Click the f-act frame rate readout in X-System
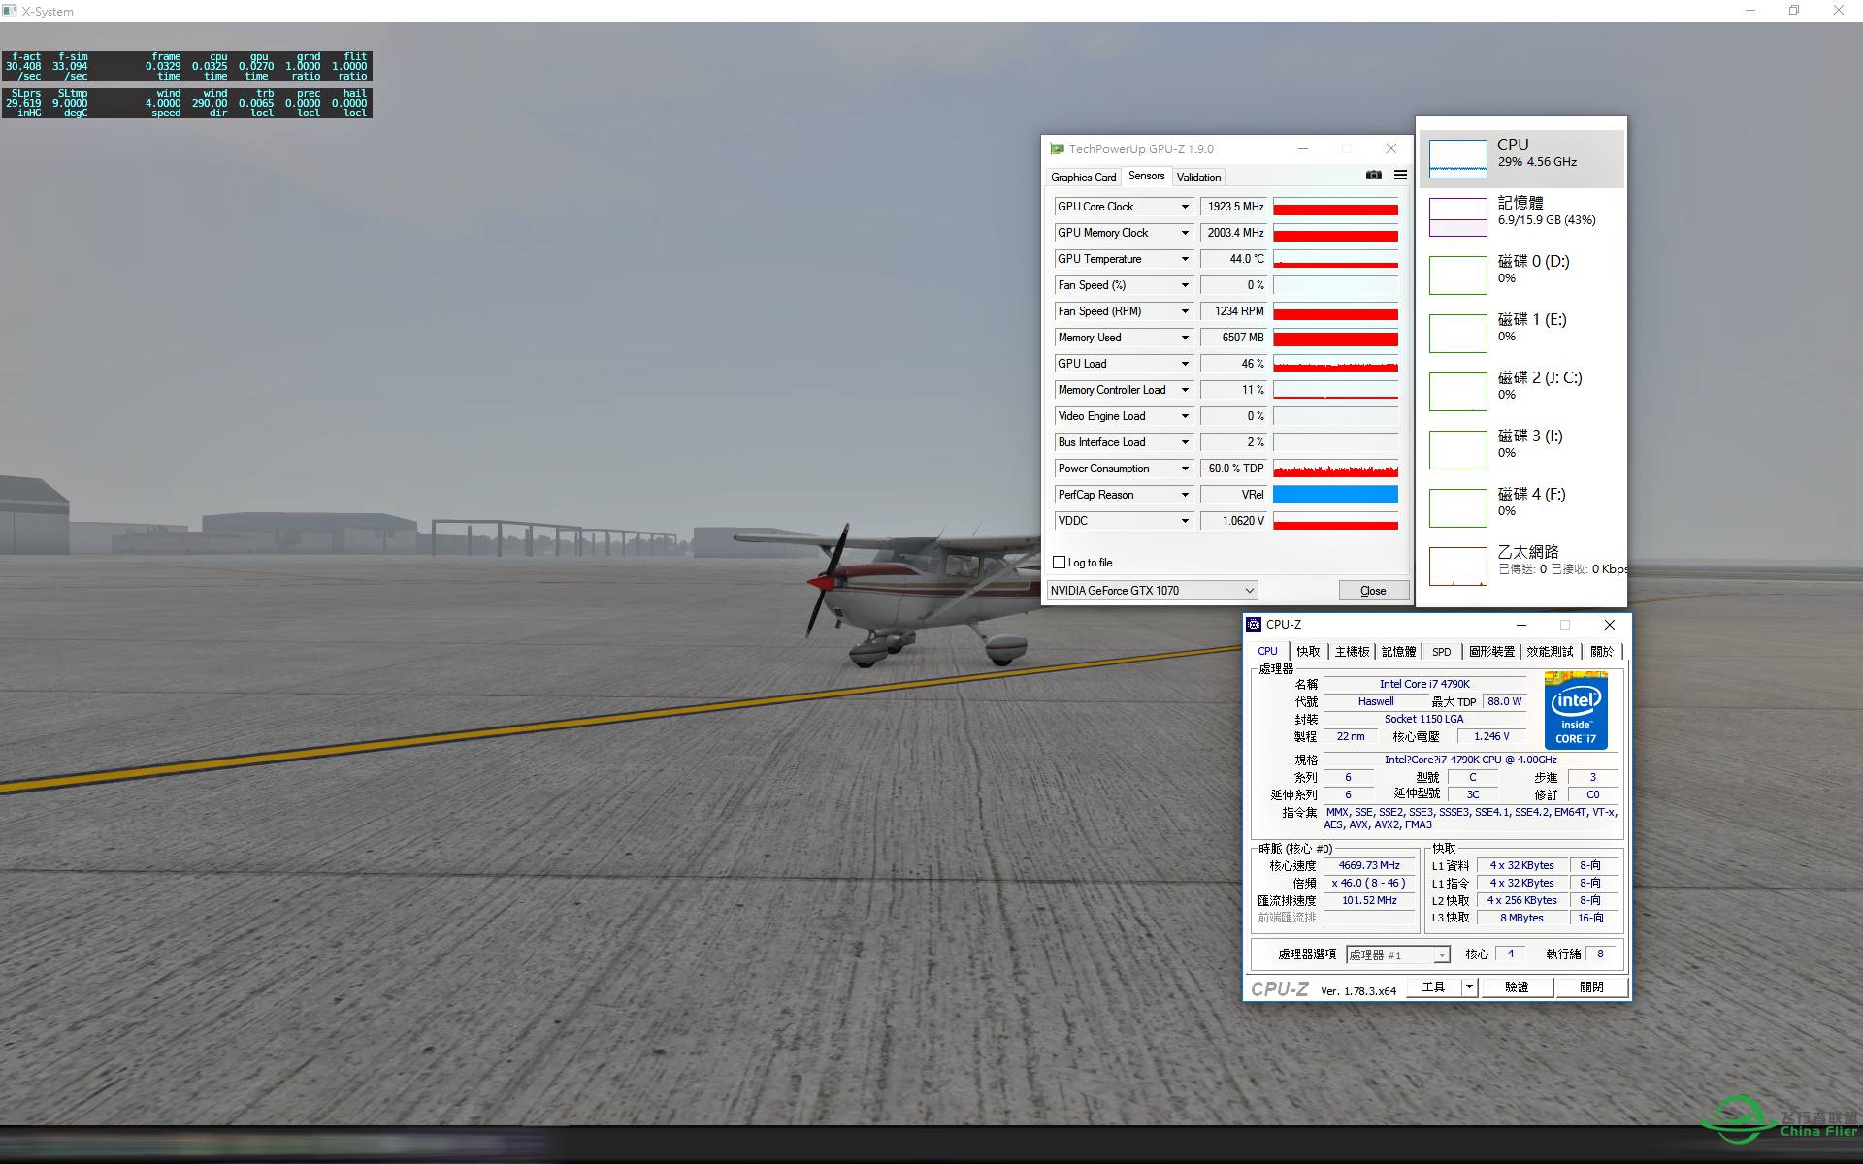1863x1164 pixels. tap(24, 66)
